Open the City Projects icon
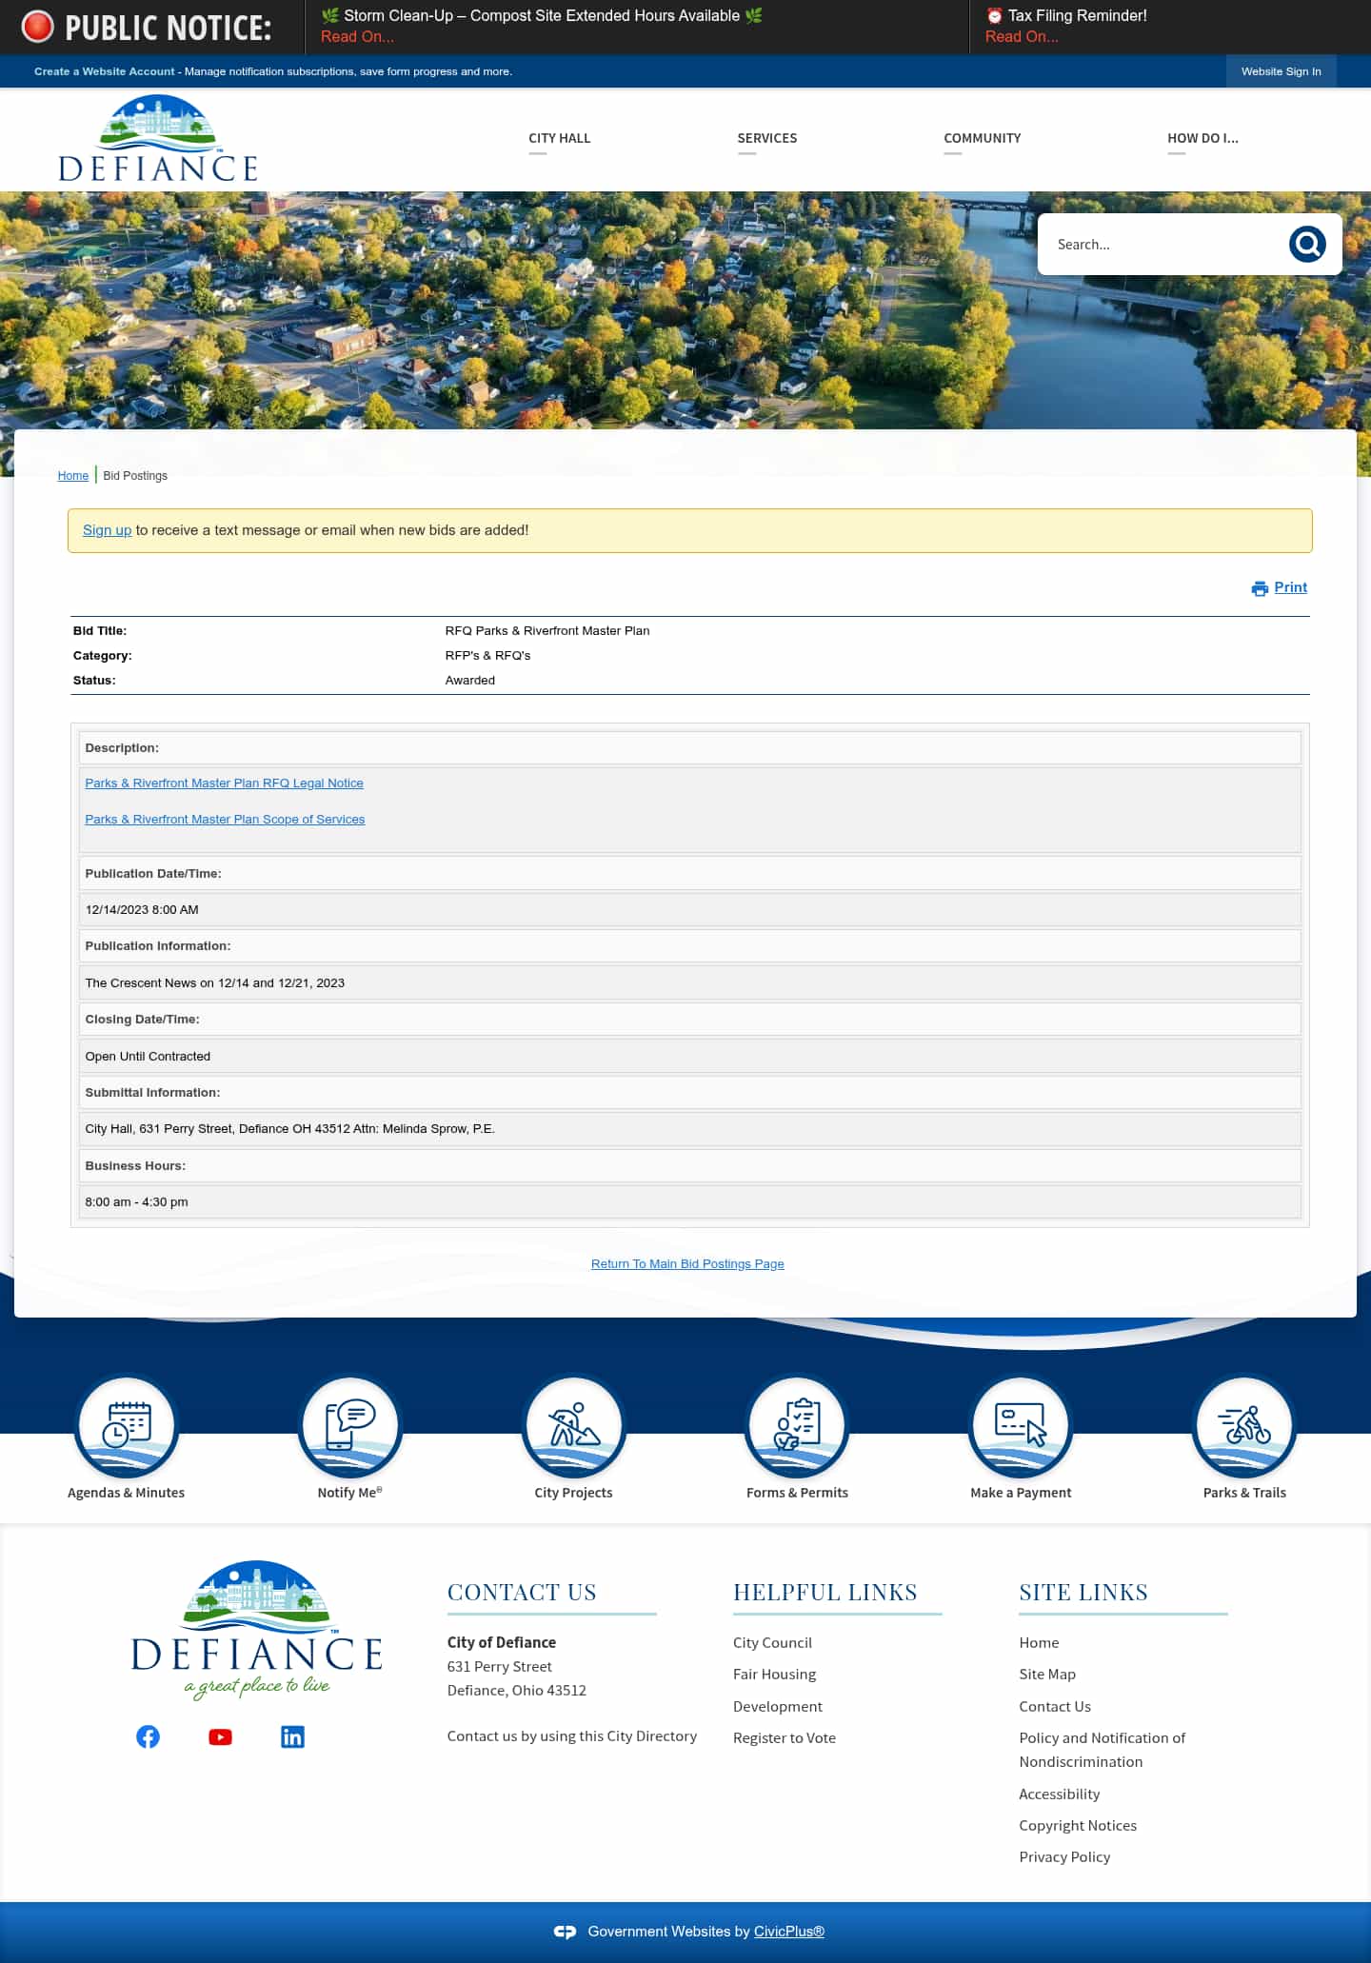This screenshot has height=1963, width=1371. 573,1426
